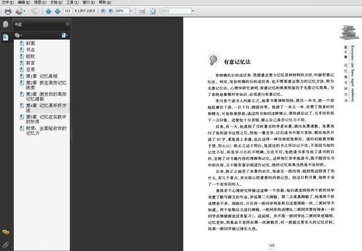This screenshot has height=251, width=362.
Task: Click the zoom out round button
Action: click(x=103, y=11)
